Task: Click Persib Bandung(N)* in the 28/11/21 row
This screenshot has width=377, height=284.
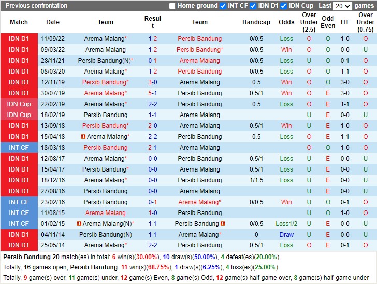Action: [106, 61]
